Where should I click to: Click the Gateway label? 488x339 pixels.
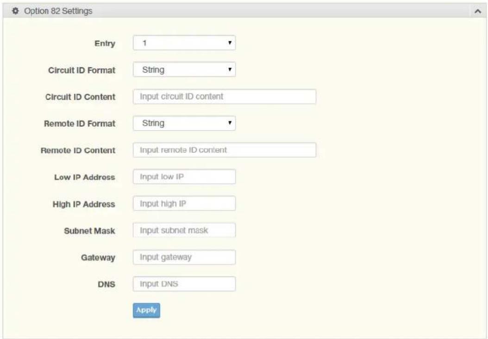click(98, 258)
